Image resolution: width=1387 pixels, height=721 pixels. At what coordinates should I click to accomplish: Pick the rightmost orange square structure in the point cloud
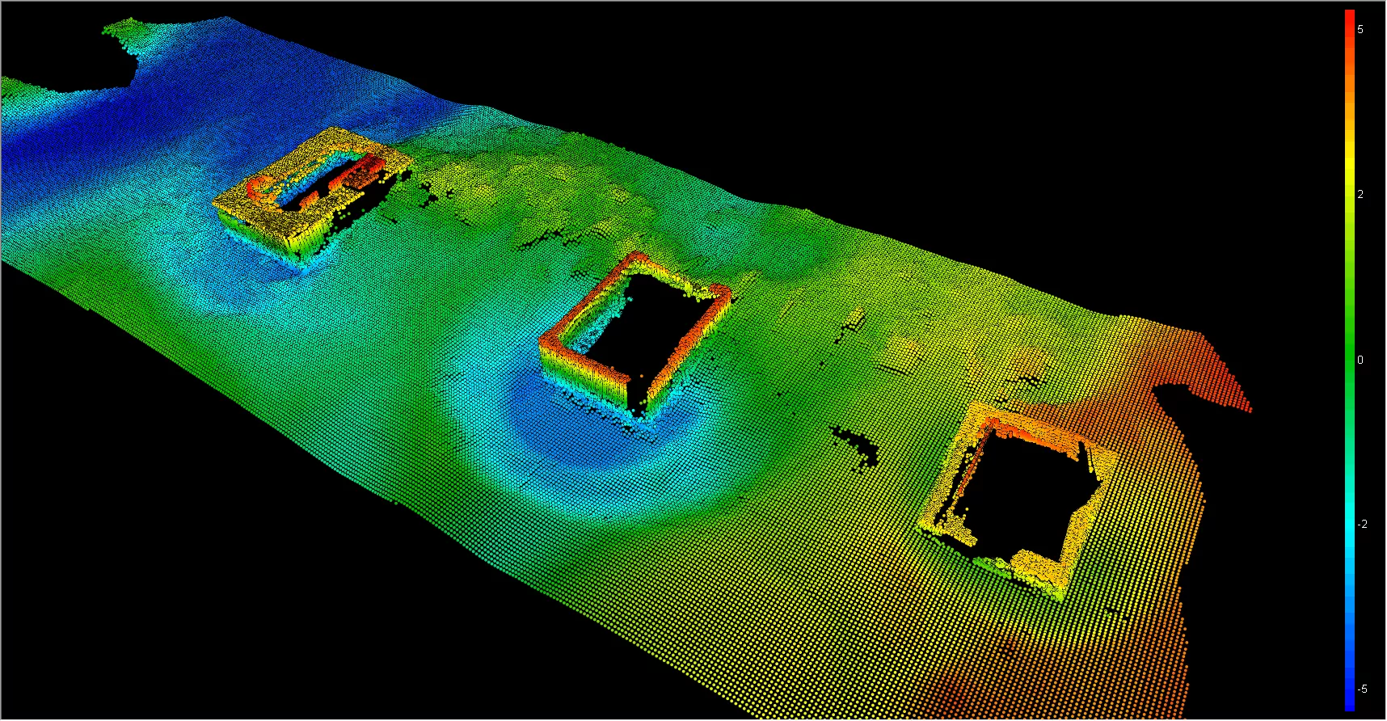click(1020, 500)
